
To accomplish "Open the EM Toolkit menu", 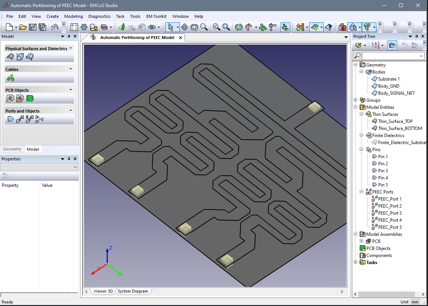I will (156, 16).
